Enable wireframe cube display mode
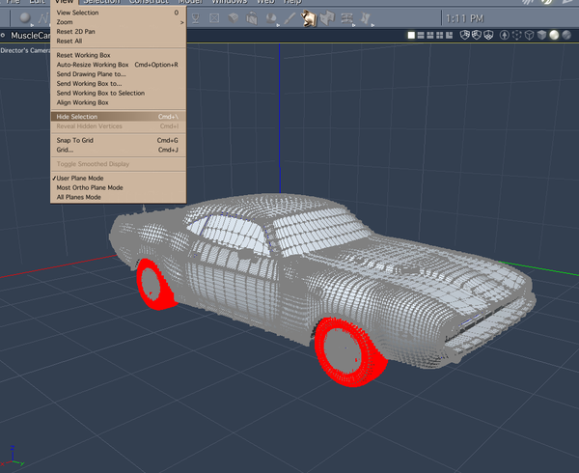 [530, 35]
